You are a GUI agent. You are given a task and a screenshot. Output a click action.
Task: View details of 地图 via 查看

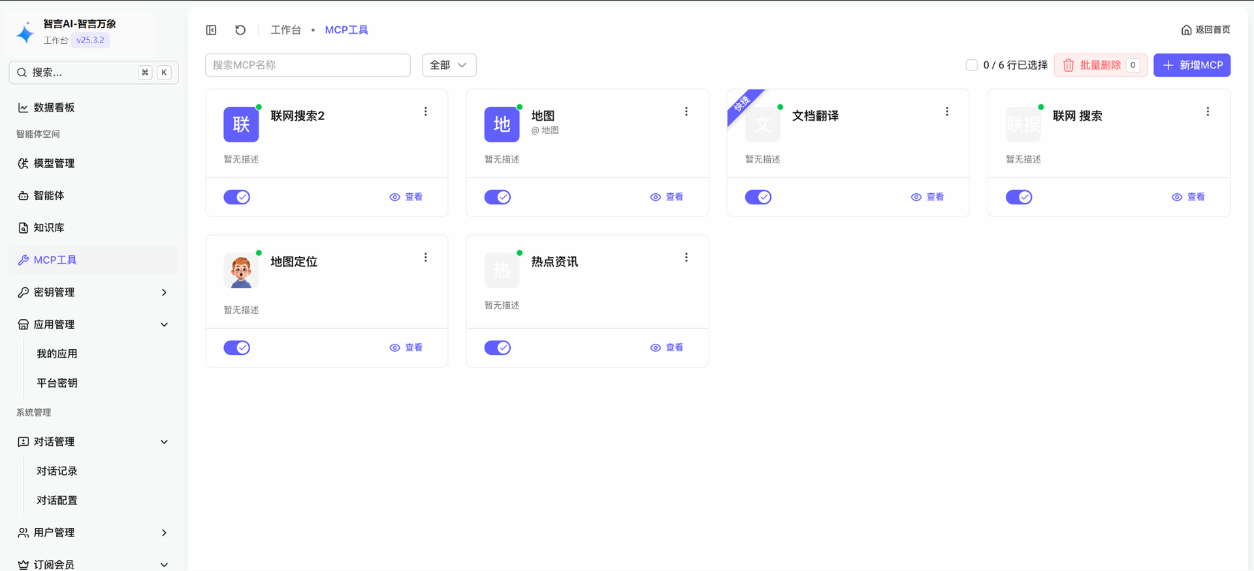(x=667, y=197)
